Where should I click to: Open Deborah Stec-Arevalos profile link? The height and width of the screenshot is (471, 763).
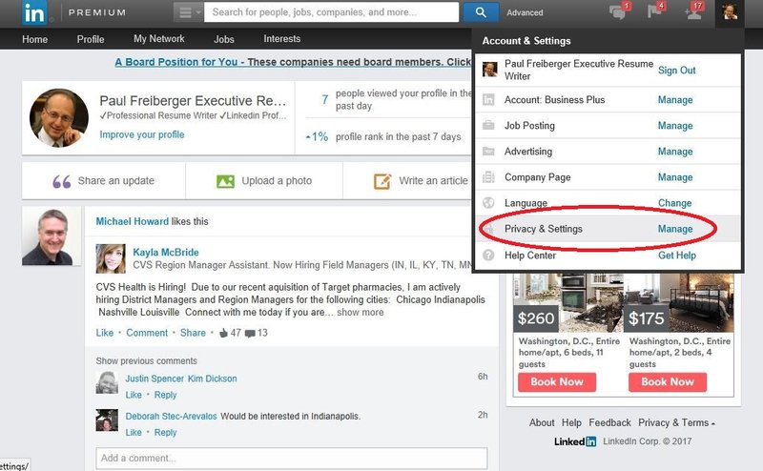pyautogui.click(x=171, y=417)
